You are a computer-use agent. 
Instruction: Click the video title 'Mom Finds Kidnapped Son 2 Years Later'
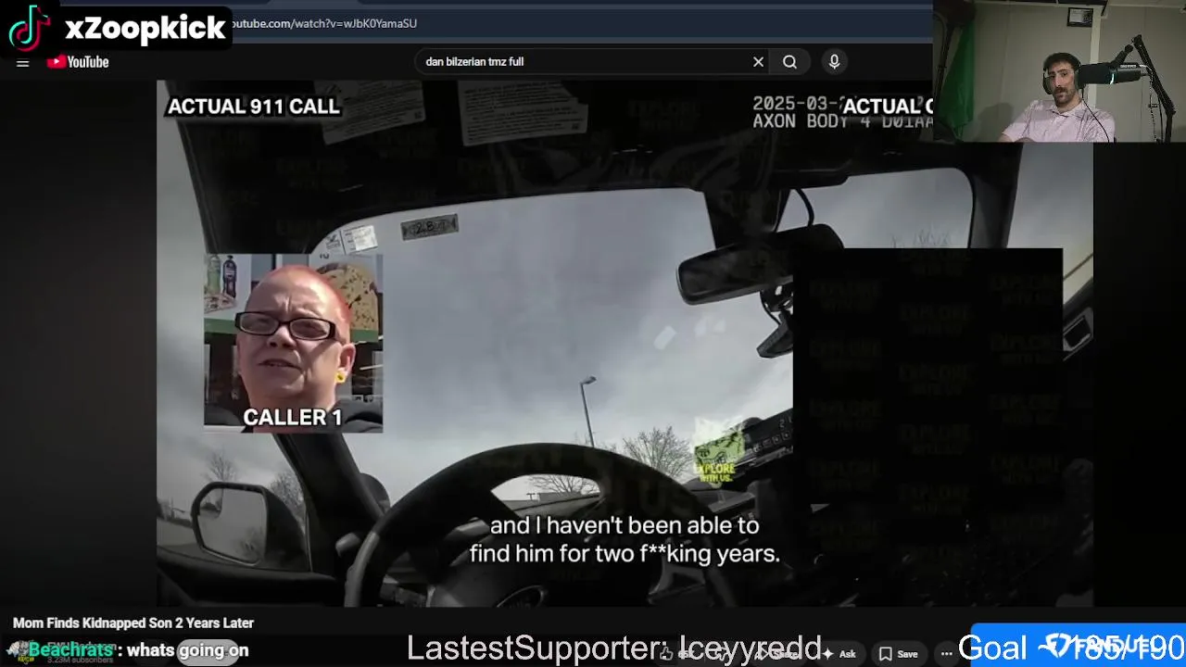(133, 623)
